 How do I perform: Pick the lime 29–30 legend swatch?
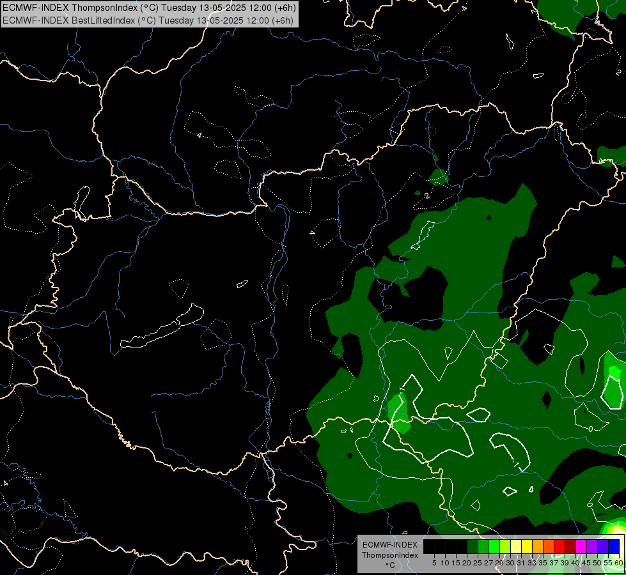point(505,546)
